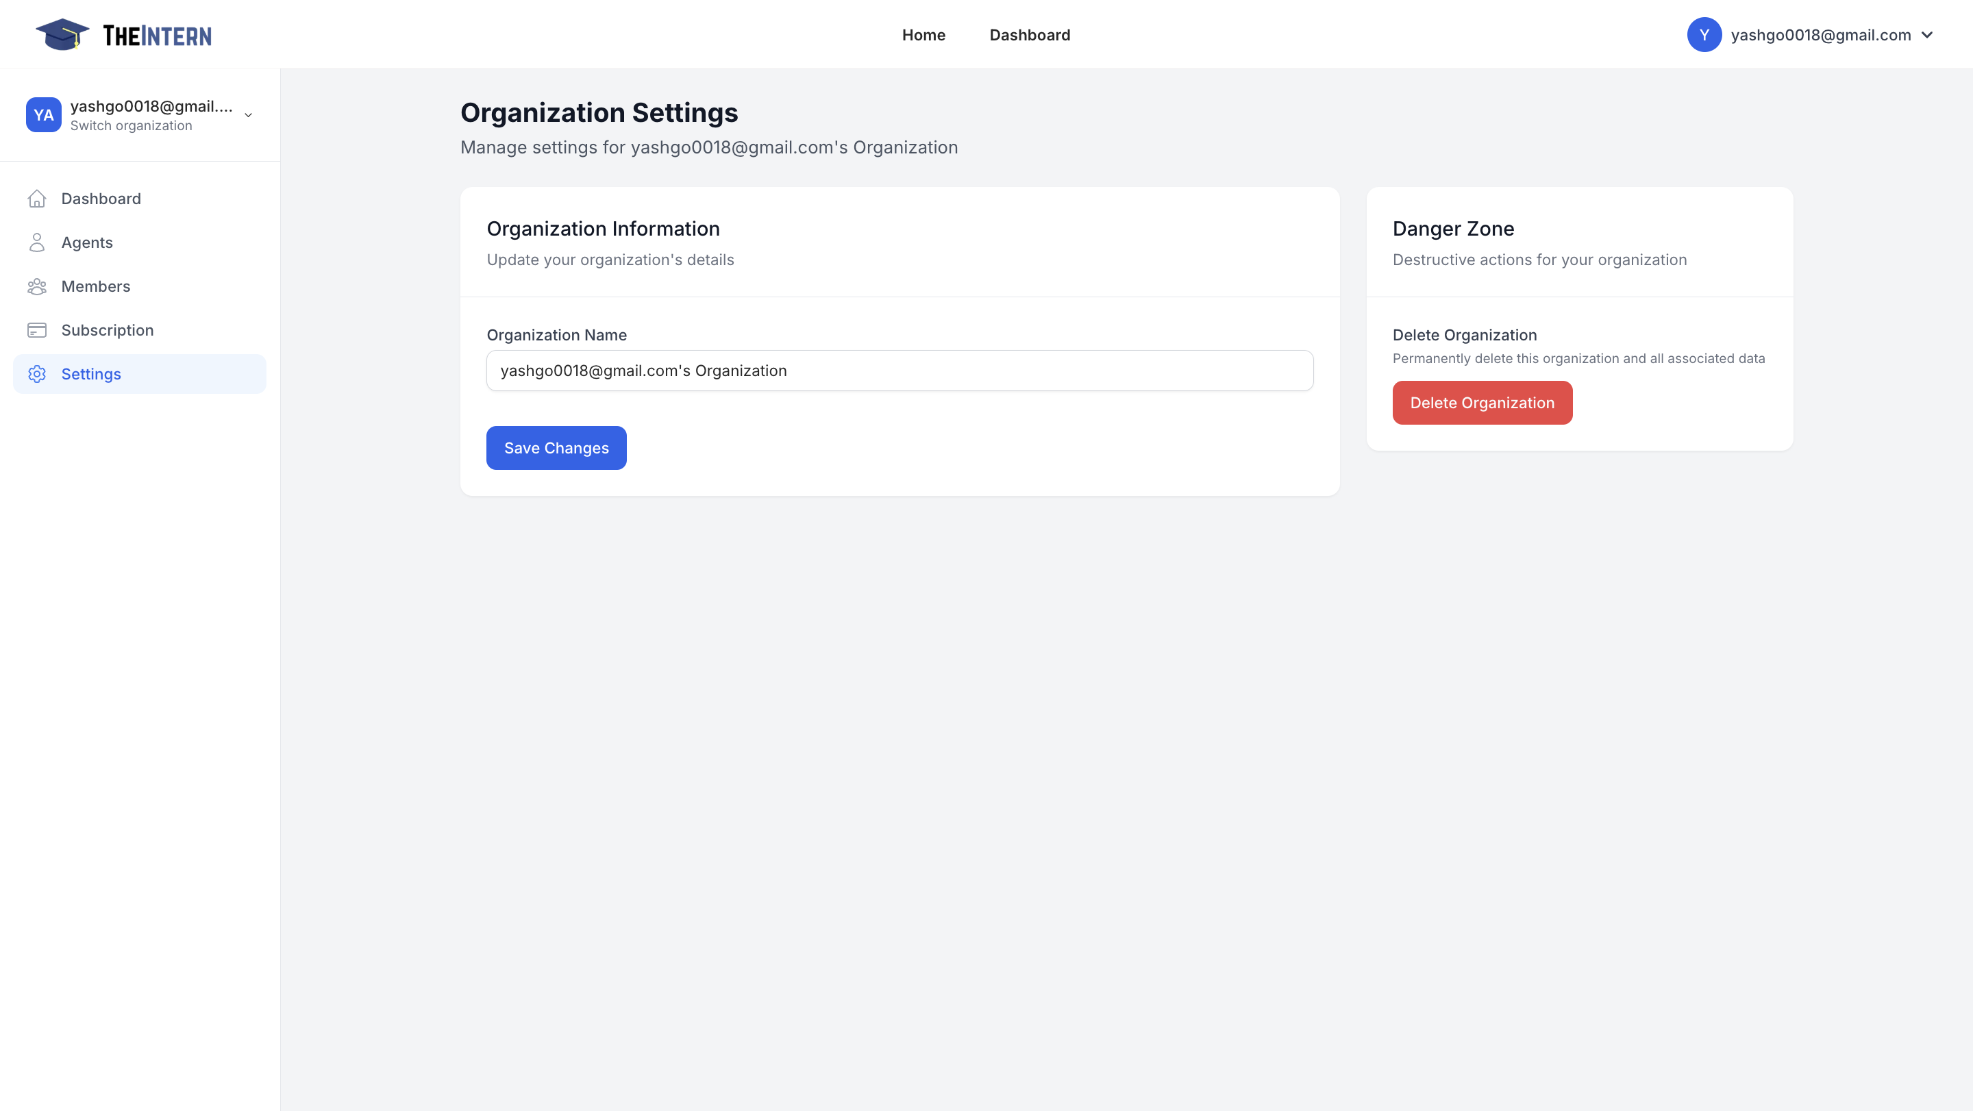Click the person icon beside Agents
The height and width of the screenshot is (1111, 1973).
coord(38,242)
